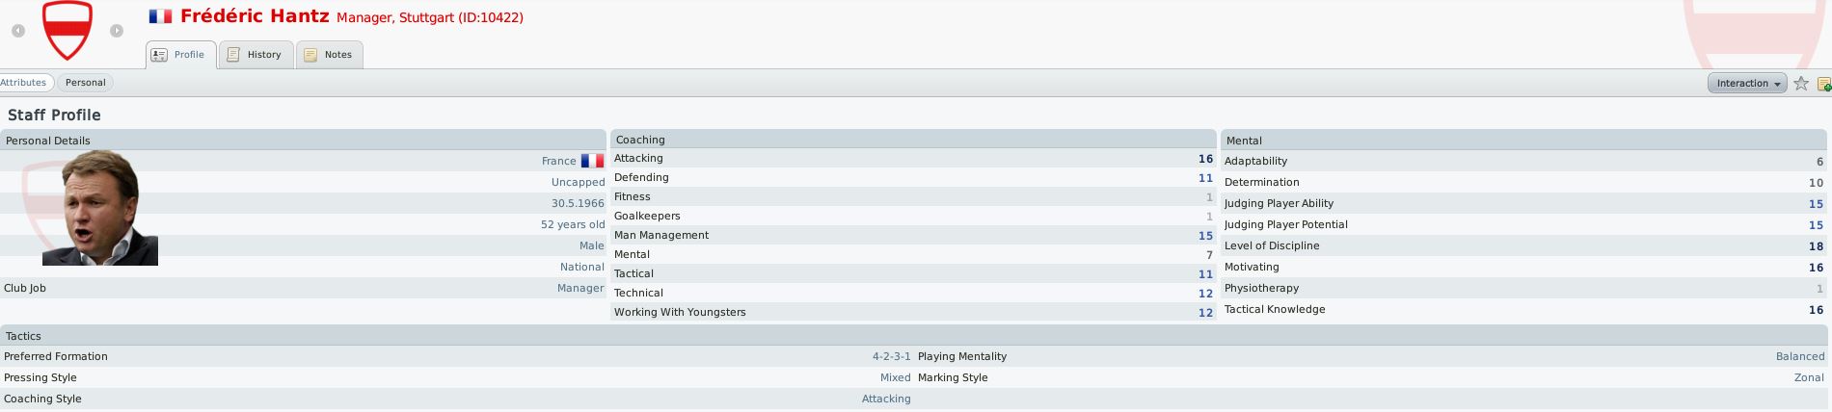Click the French flag beside Frédéric Hantz
The width and height of the screenshot is (1832, 412).
(160, 16)
